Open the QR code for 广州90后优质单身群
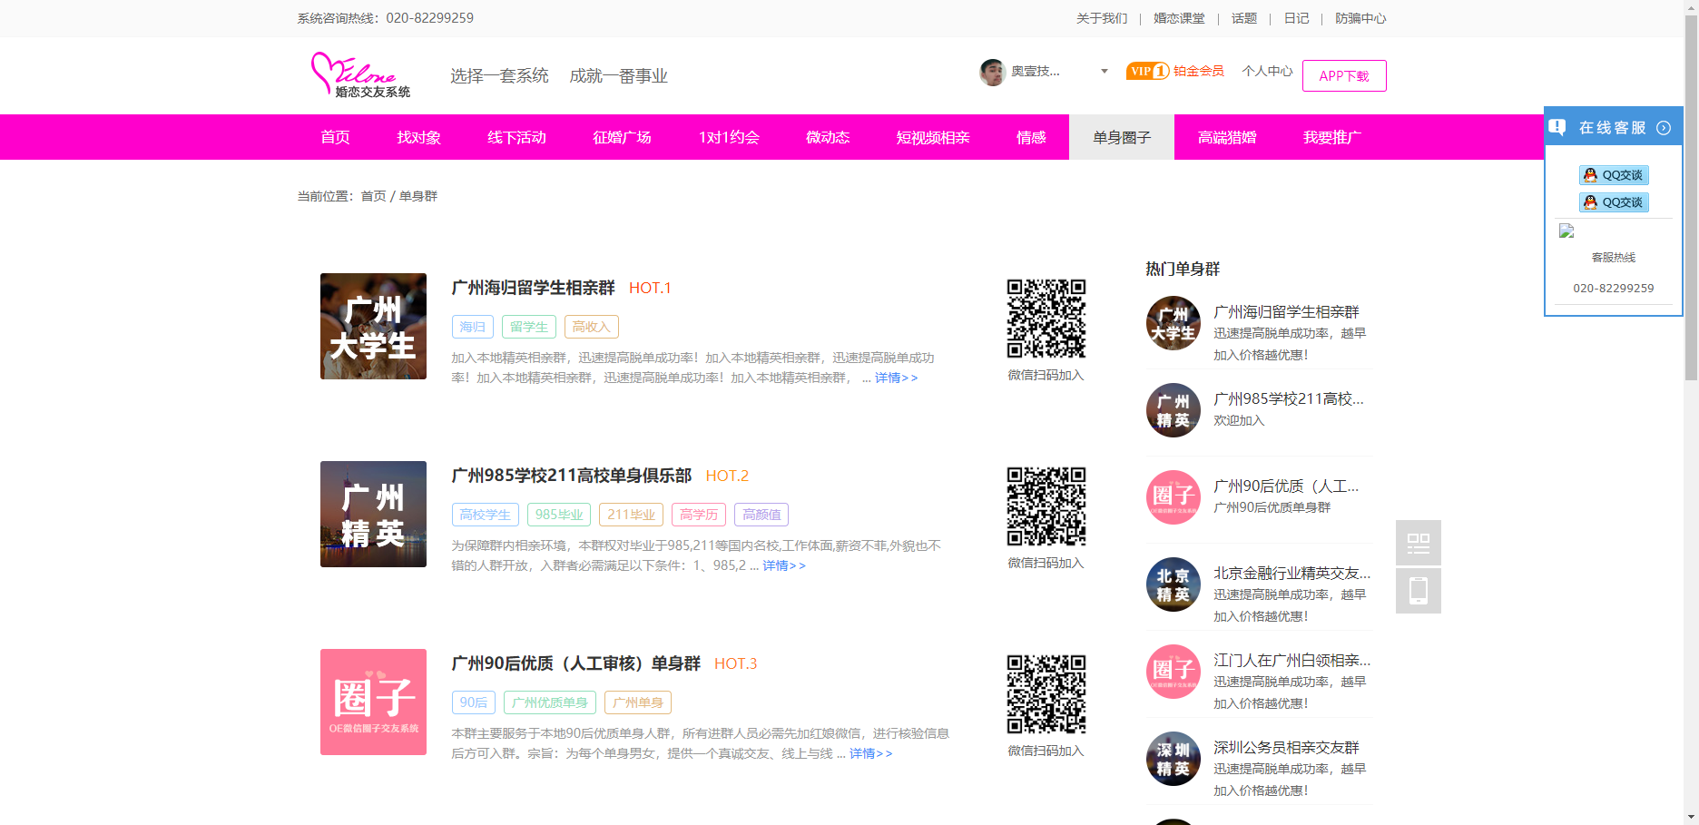Viewport: 1699px width, 825px height. pyautogui.click(x=1046, y=694)
